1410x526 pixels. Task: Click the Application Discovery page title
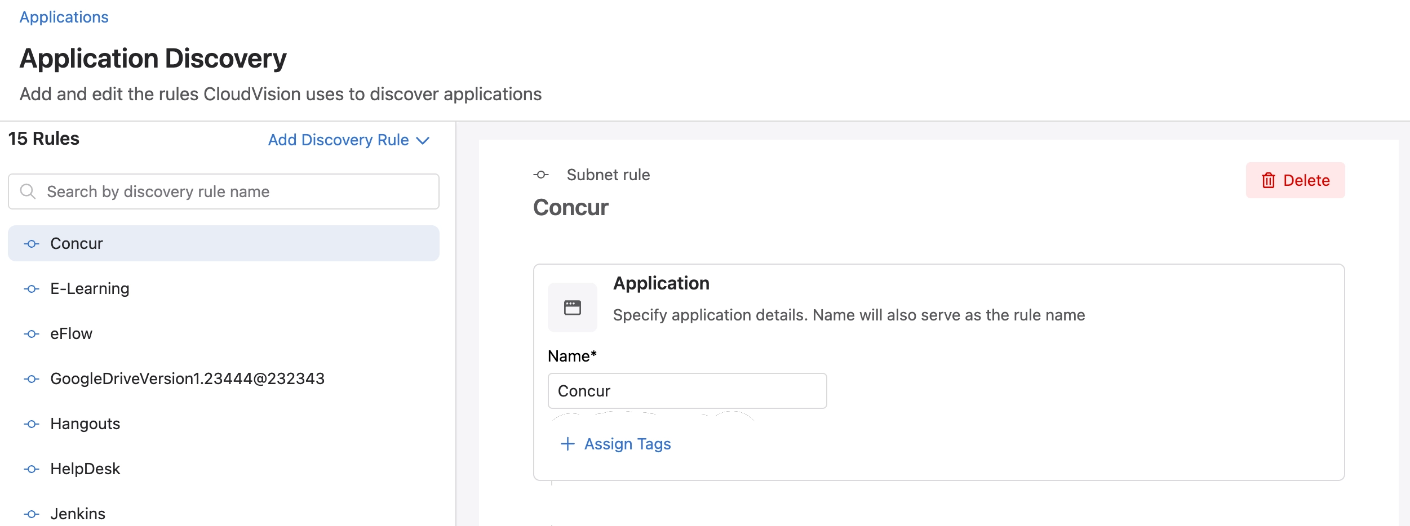click(153, 59)
